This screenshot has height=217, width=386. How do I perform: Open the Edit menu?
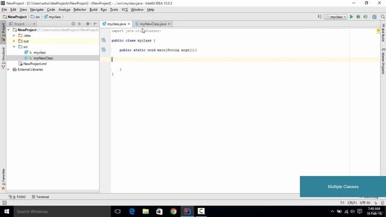[13, 10]
